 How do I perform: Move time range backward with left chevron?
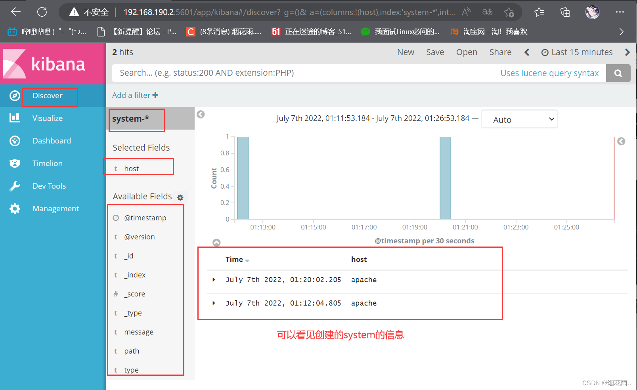pos(527,52)
